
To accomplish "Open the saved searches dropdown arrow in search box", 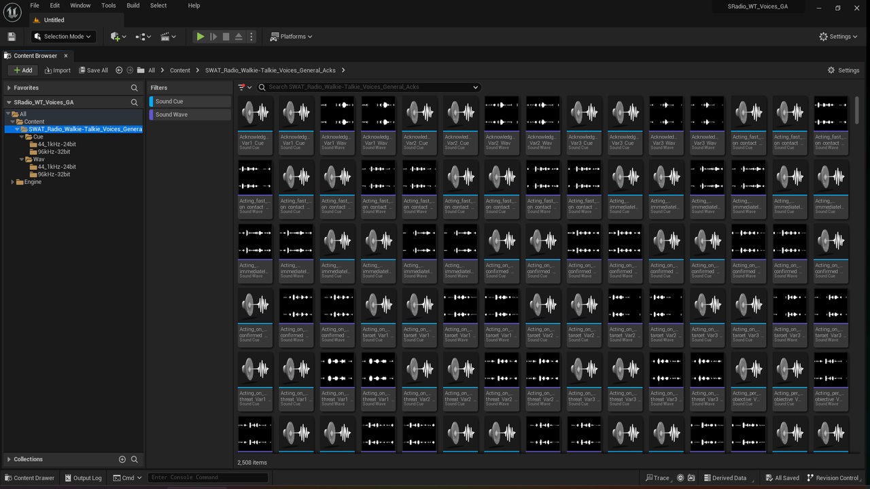I will [x=476, y=87].
